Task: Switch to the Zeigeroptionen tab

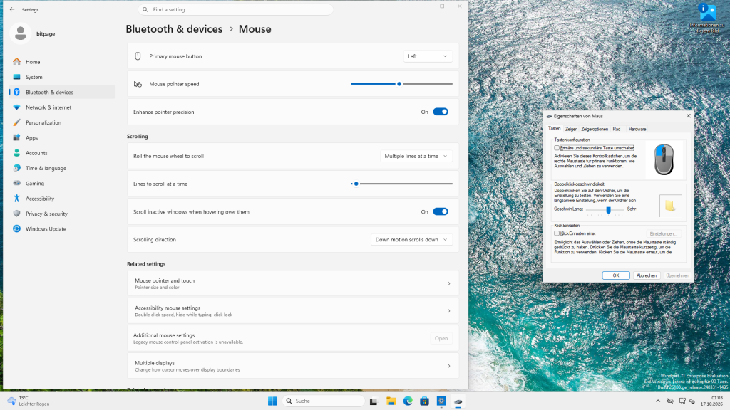Action: 595,130
